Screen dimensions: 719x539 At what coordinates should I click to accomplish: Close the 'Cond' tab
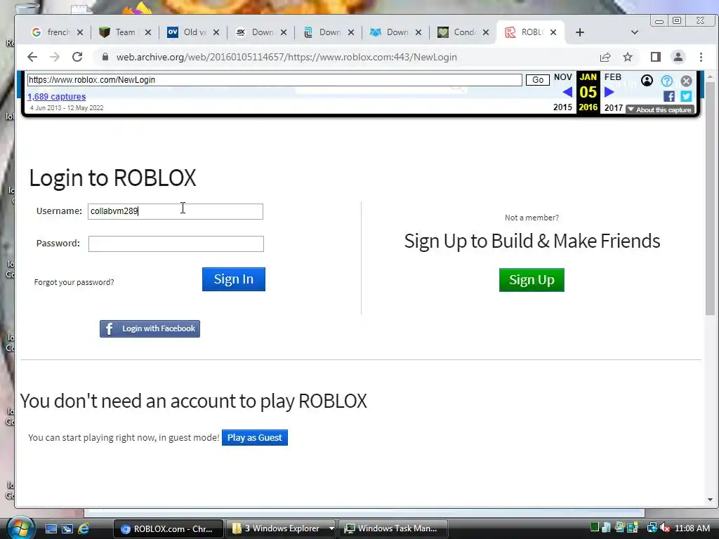[x=486, y=32]
